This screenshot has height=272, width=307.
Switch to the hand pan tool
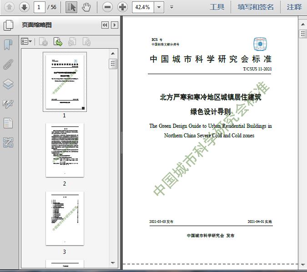86,7
